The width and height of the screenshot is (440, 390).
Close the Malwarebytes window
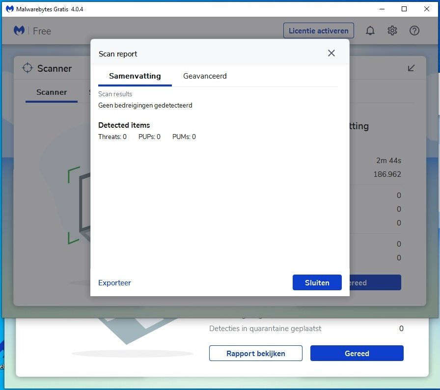pyautogui.click(x=427, y=9)
